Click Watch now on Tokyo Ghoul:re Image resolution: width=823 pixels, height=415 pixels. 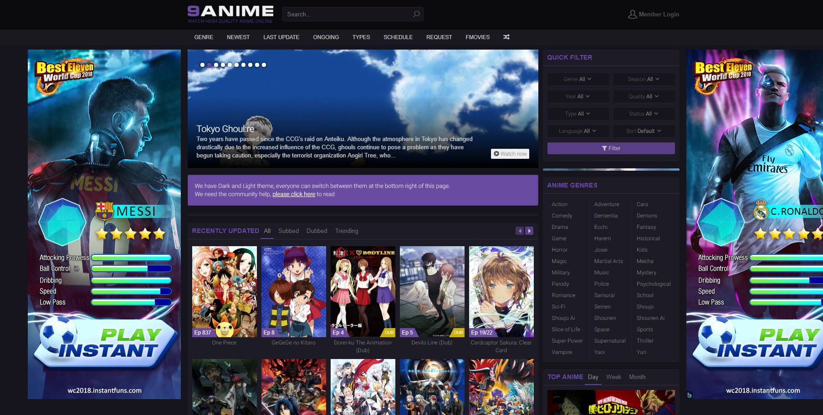[x=510, y=154]
